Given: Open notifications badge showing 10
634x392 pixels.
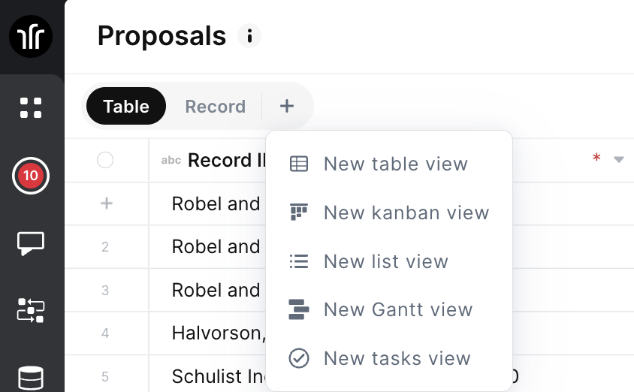Looking at the screenshot, I should 31,176.
